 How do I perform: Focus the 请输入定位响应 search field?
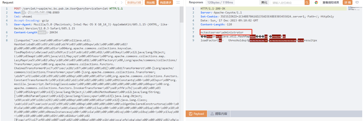(288, 3)
